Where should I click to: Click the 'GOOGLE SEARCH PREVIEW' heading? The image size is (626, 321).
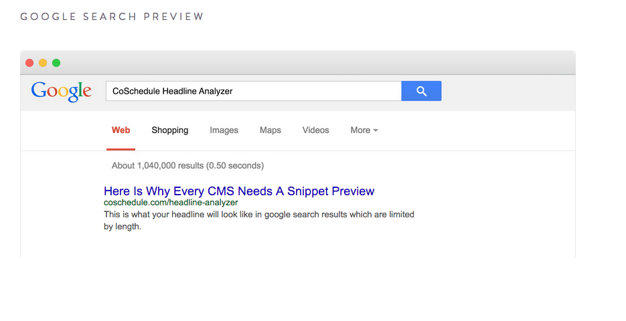(112, 17)
